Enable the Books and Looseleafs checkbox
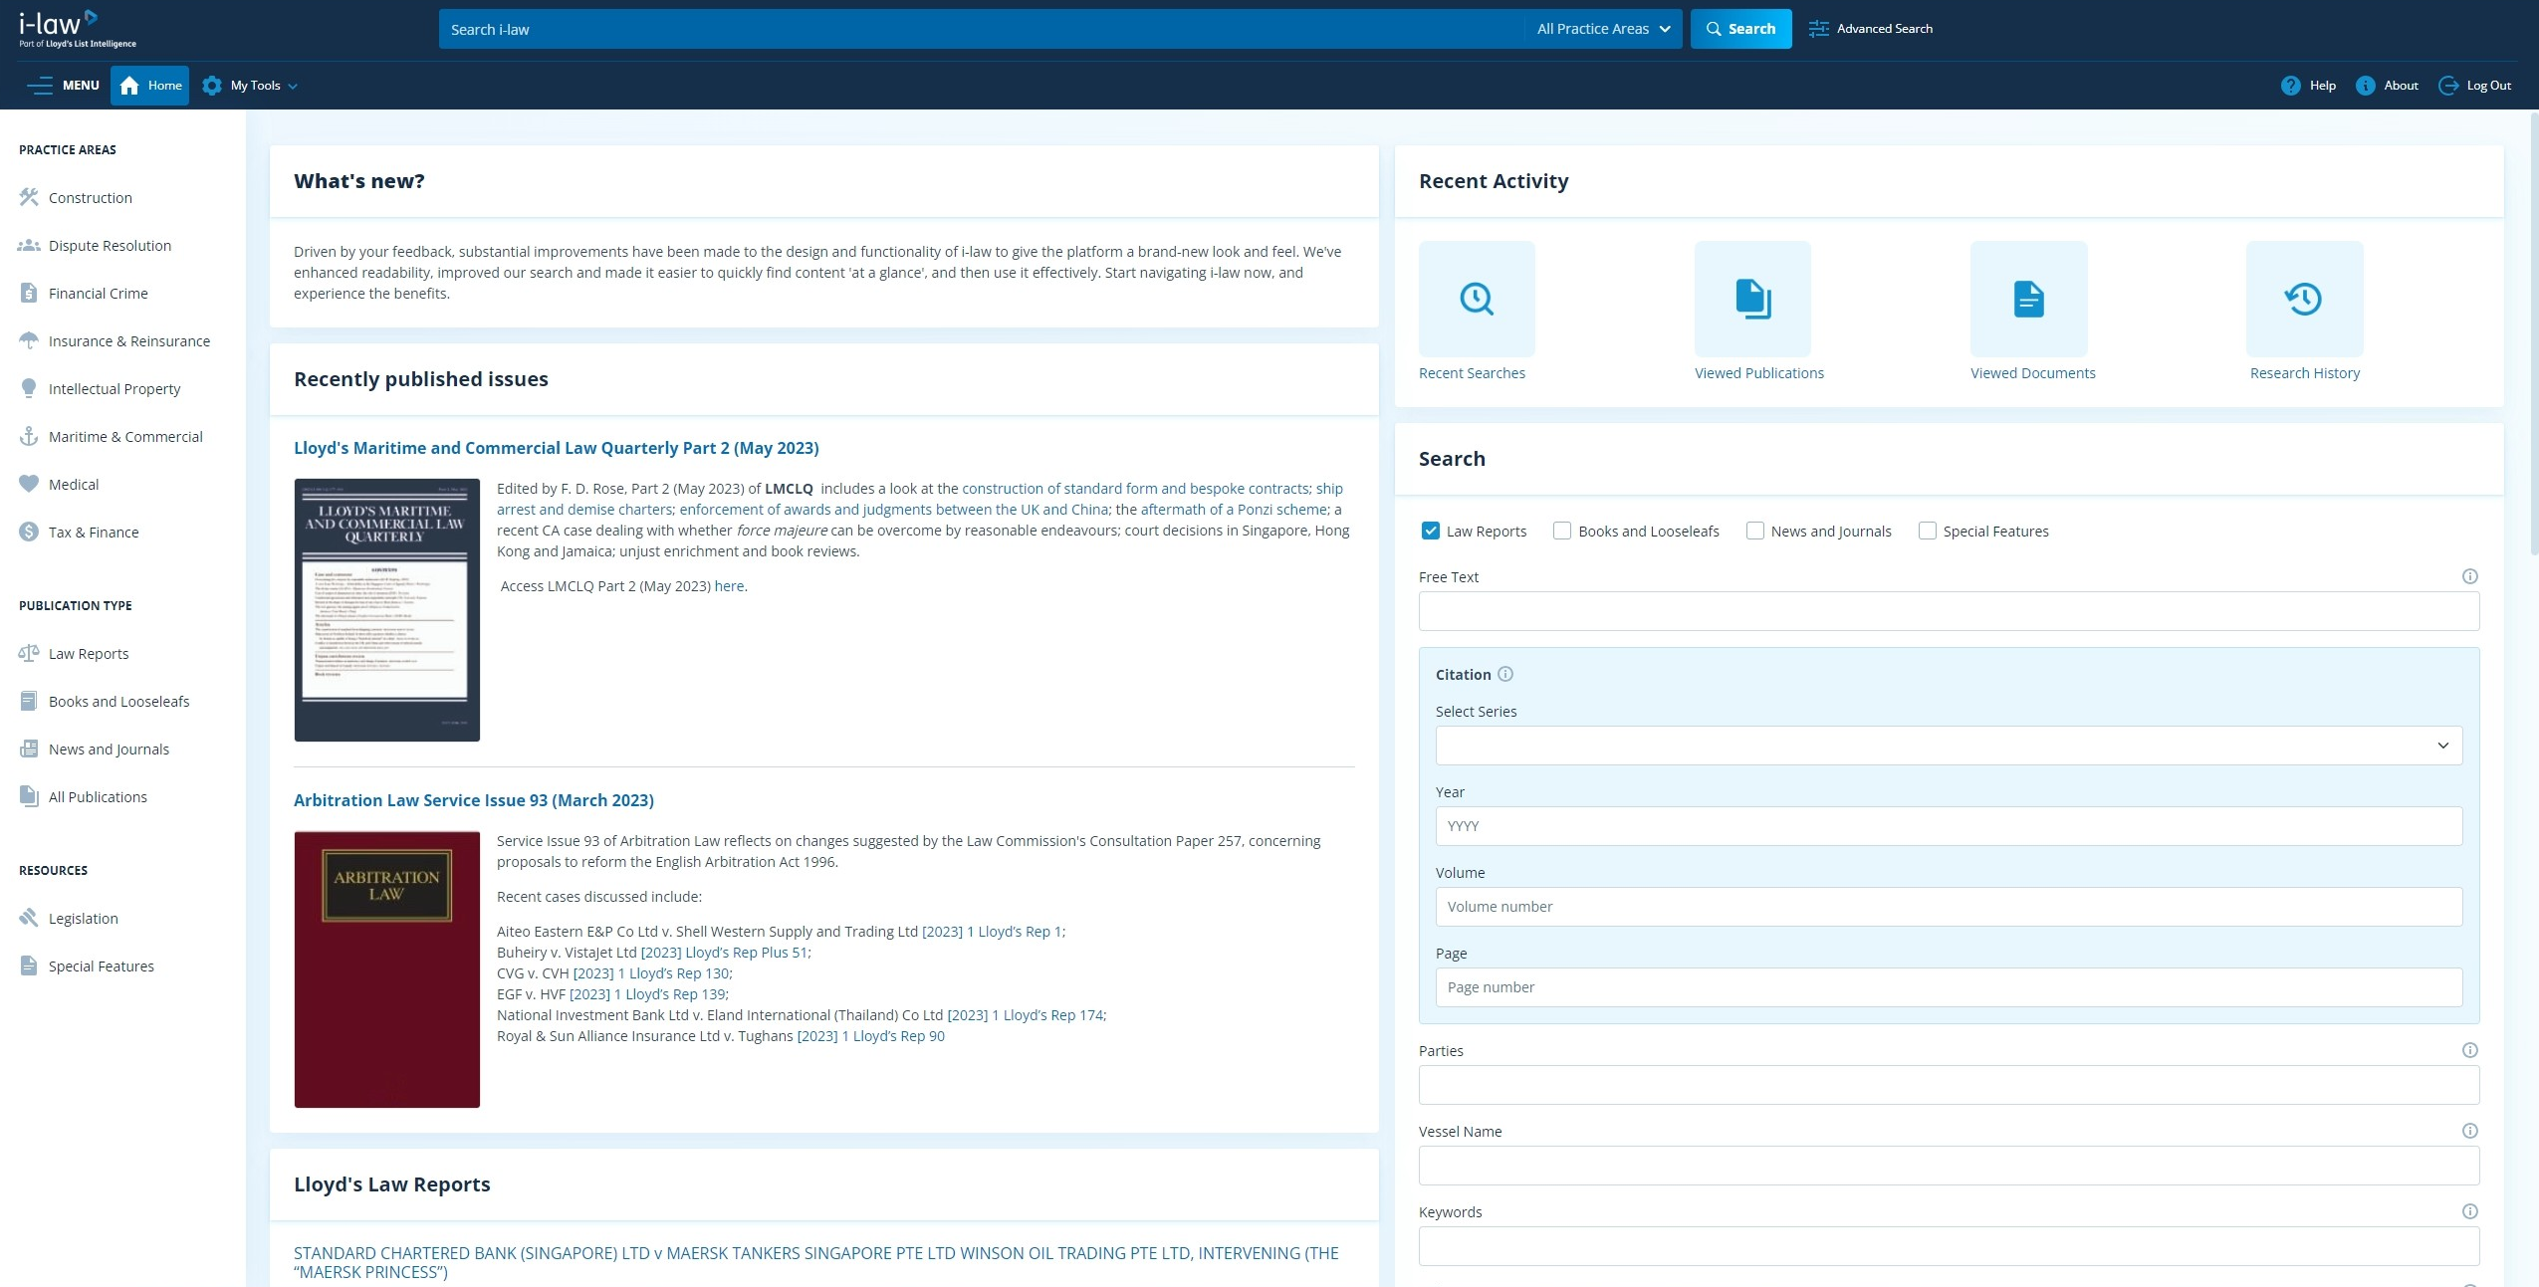The width and height of the screenshot is (2539, 1287). point(1559,531)
